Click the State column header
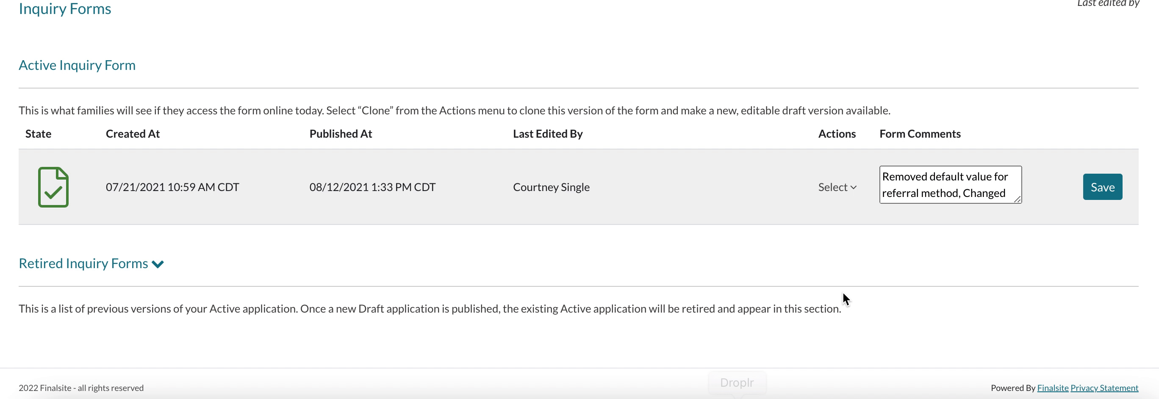This screenshot has height=399, width=1159. click(x=38, y=134)
